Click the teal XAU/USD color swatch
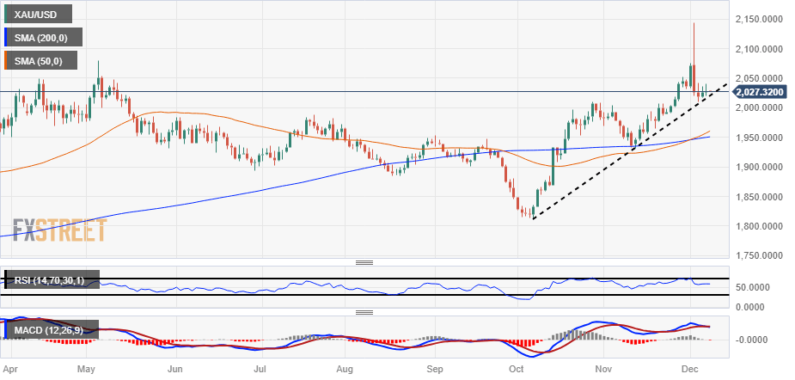Screen dimensions: 795x380 pos(5,15)
